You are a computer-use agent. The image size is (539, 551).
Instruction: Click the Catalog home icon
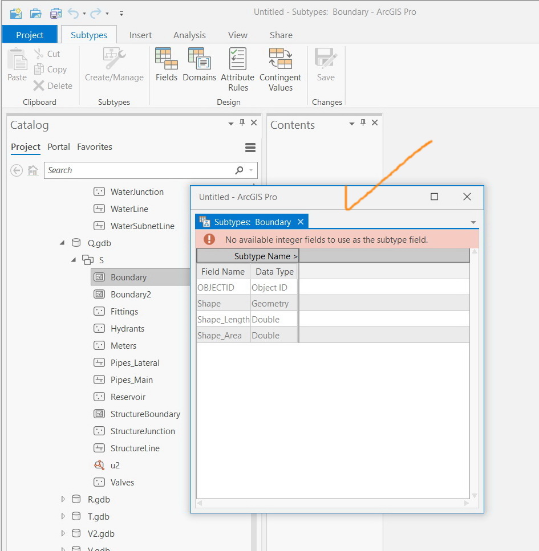tap(33, 170)
